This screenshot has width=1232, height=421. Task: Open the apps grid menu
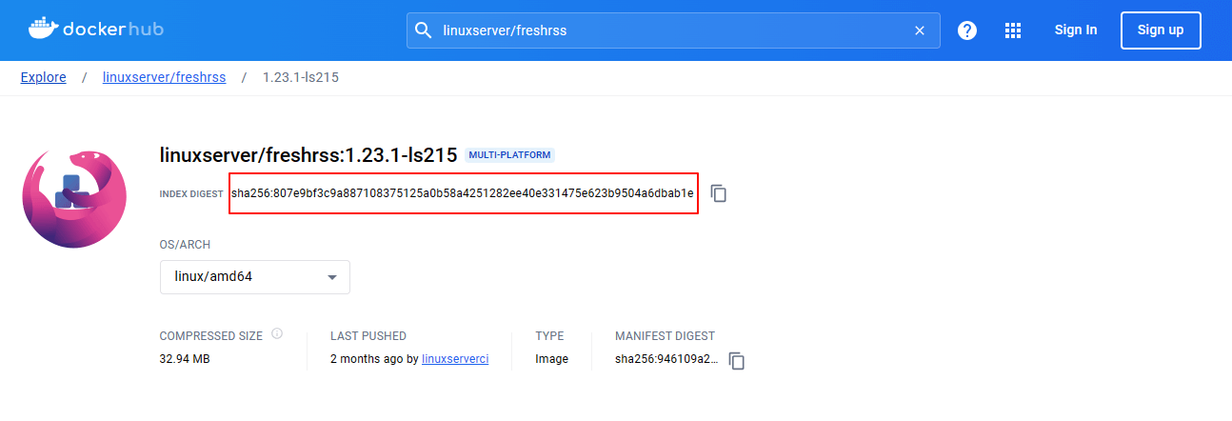pos(1013,30)
